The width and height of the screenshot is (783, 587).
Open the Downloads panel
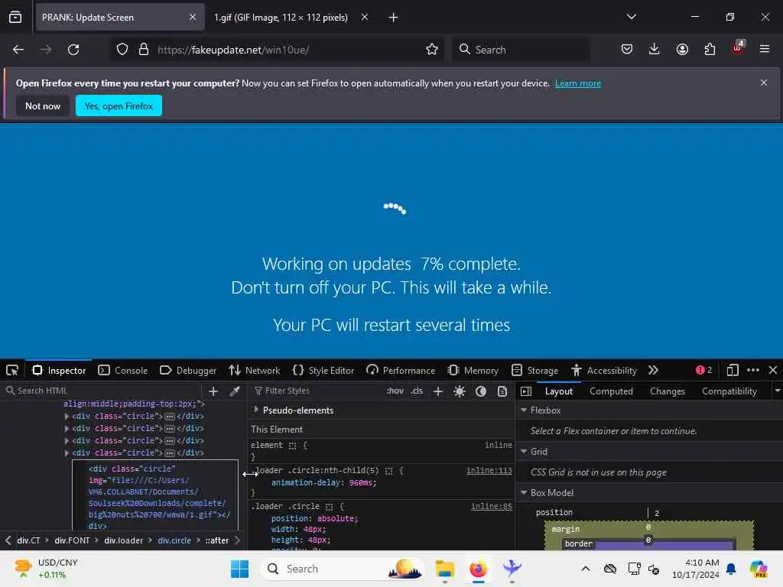[655, 49]
